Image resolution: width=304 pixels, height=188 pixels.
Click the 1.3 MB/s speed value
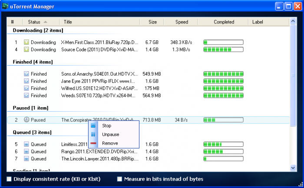(x=181, y=49)
